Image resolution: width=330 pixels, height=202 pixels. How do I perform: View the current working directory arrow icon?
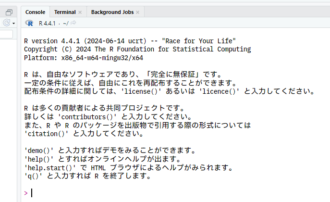[x=73, y=23]
